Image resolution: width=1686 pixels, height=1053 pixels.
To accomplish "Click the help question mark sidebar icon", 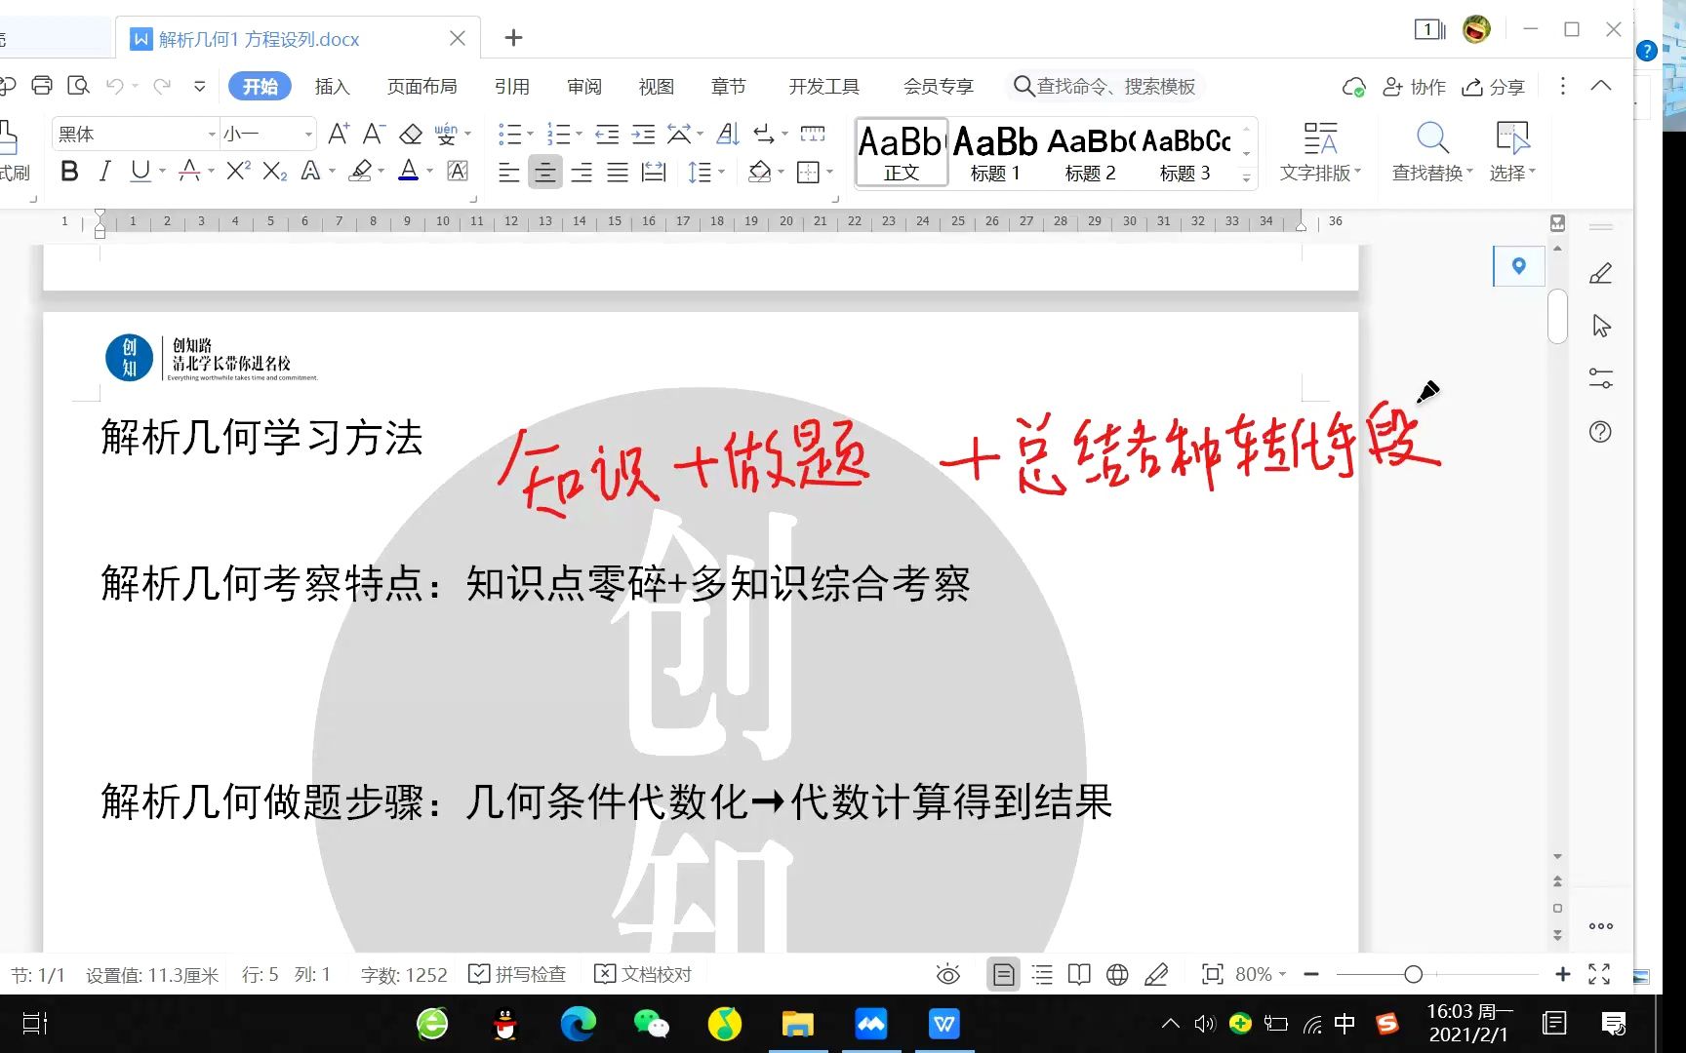I will (x=1600, y=431).
